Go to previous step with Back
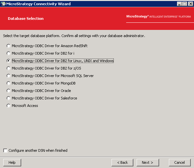The image size is (194, 168). [x=122, y=162]
